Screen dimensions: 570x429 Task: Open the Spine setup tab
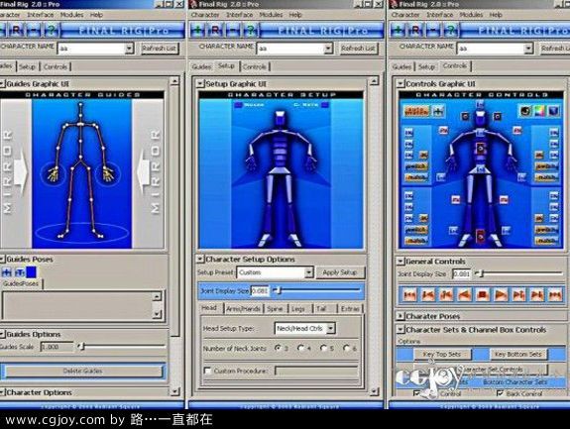tap(275, 309)
